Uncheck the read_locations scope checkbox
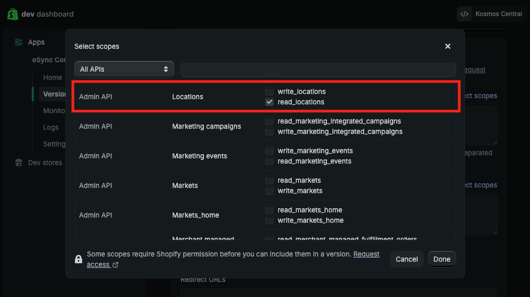 [269, 102]
